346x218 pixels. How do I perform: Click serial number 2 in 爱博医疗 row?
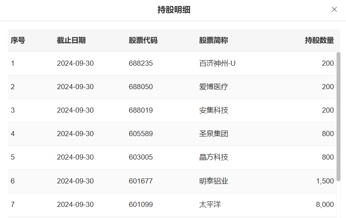click(x=13, y=87)
